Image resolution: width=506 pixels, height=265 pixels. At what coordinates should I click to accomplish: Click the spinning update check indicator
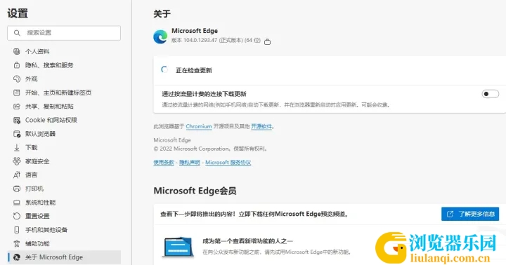click(x=164, y=69)
